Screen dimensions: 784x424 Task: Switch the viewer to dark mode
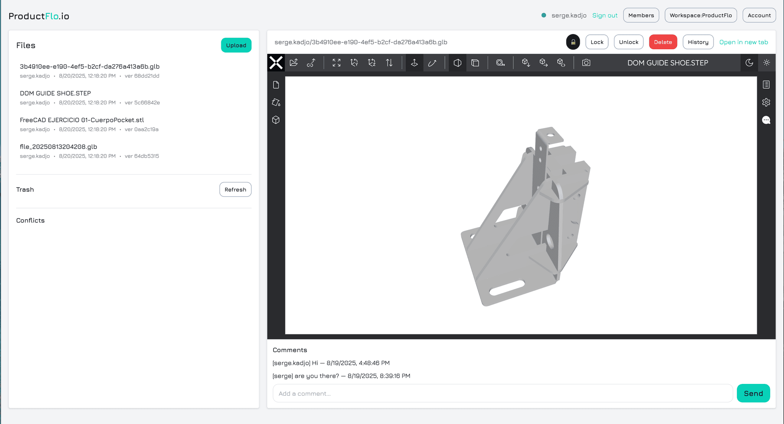point(750,63)
